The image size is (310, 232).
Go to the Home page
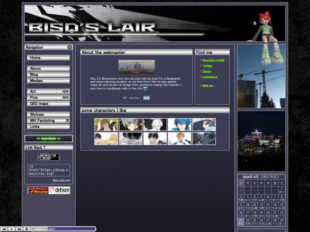tap(48, 58)
